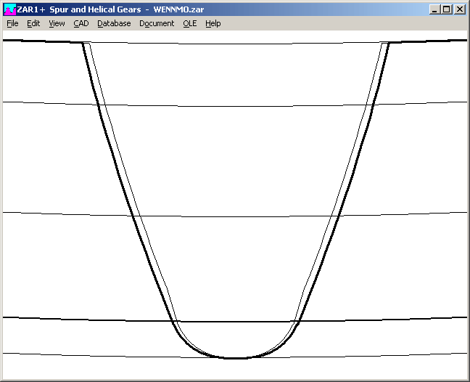
Task: Click the OLE menu
Action: point(189,23)
